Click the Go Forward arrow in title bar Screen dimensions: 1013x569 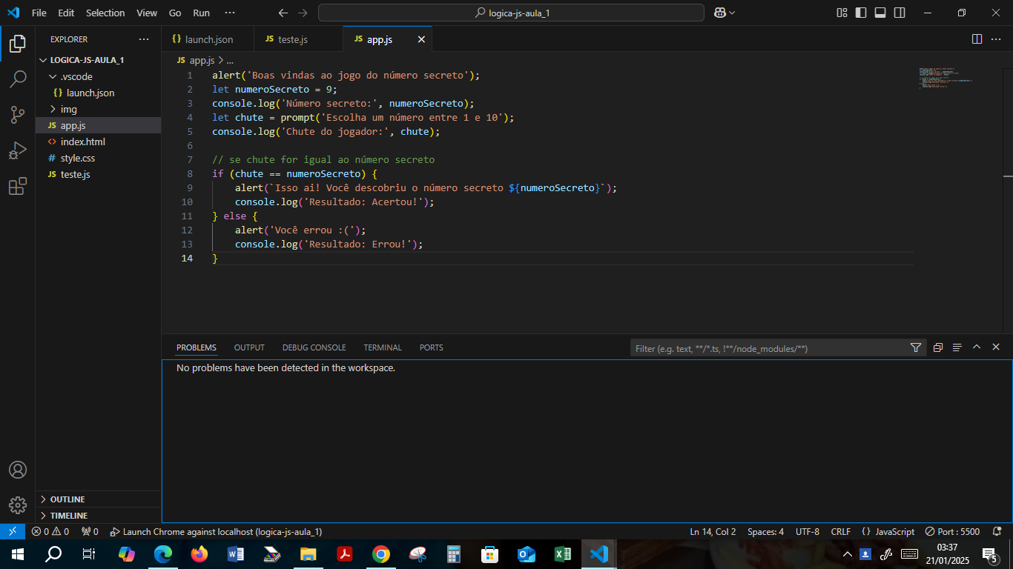pos(302,13)
